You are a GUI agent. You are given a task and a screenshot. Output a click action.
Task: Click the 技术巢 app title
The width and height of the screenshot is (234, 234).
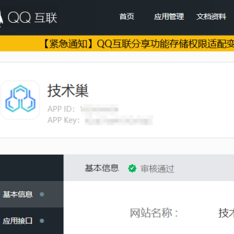[68, 91]
